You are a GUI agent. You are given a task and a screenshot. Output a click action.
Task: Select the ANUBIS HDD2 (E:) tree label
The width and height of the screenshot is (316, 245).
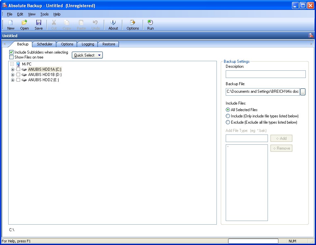[43, 80]
